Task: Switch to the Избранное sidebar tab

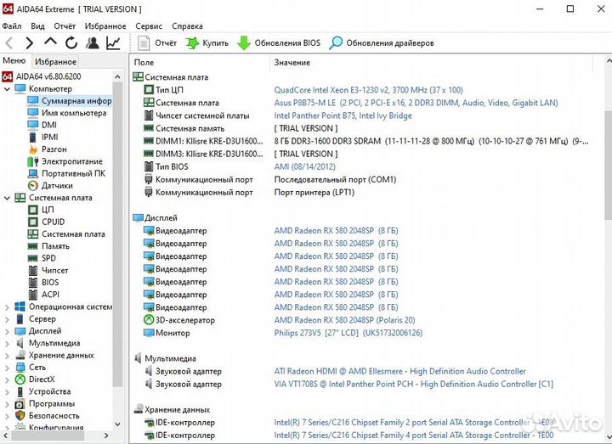Action: coord(55,62)
